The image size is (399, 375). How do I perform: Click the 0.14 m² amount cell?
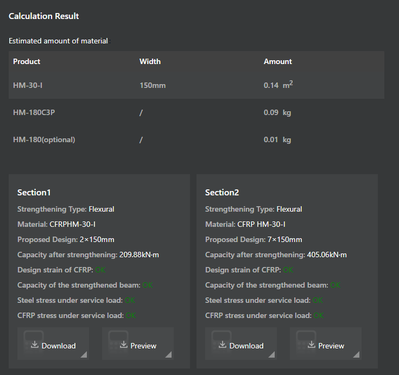click(278, 85)
